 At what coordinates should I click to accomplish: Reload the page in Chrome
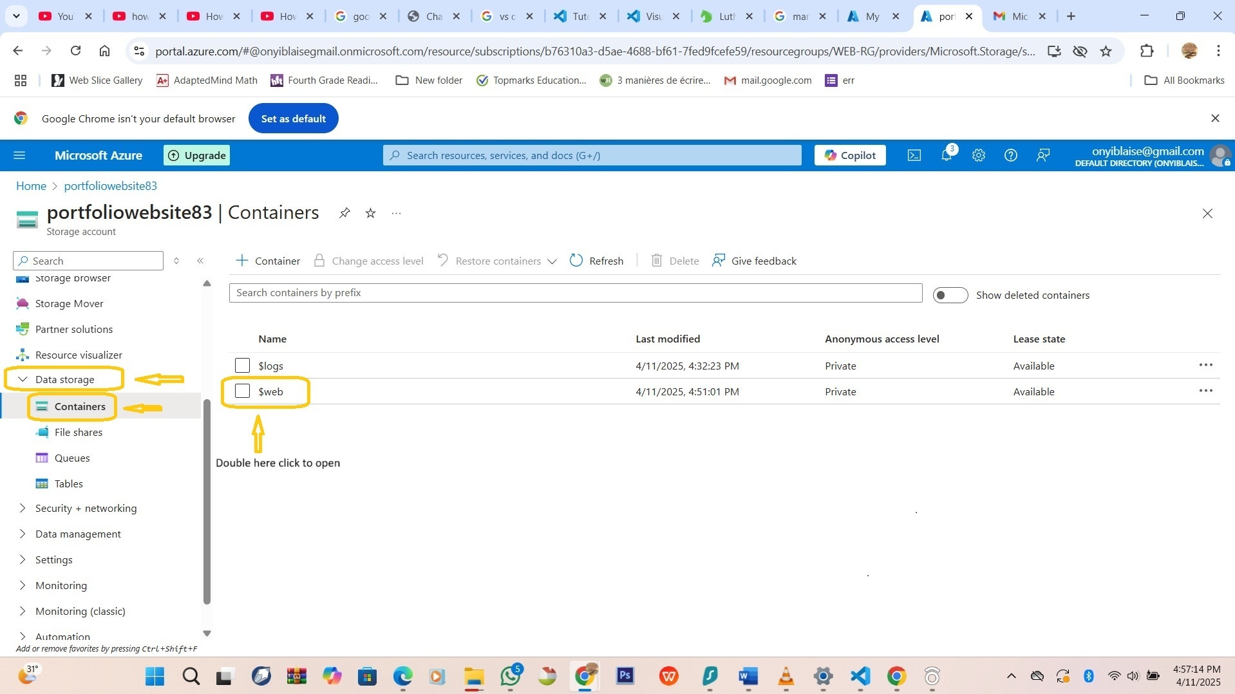75,51
